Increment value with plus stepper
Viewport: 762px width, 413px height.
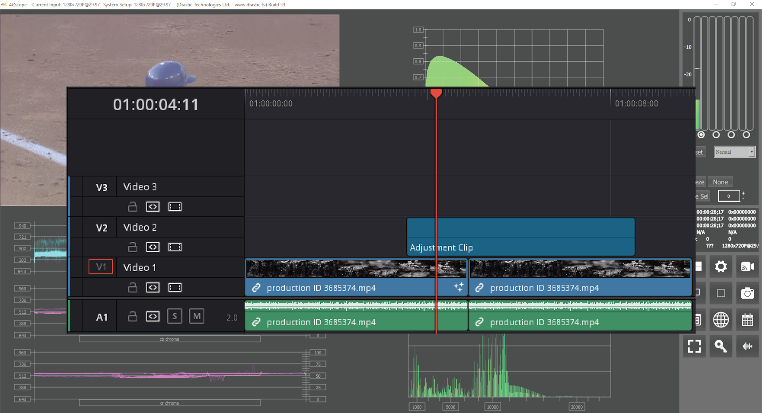(743, 193)
